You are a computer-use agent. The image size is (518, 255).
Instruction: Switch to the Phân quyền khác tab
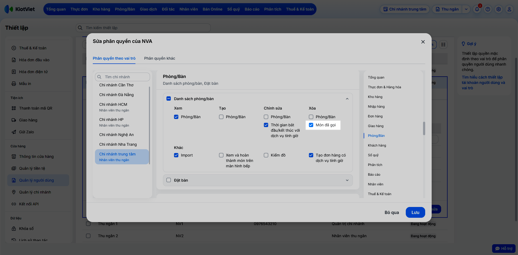(x=159, y=58)
